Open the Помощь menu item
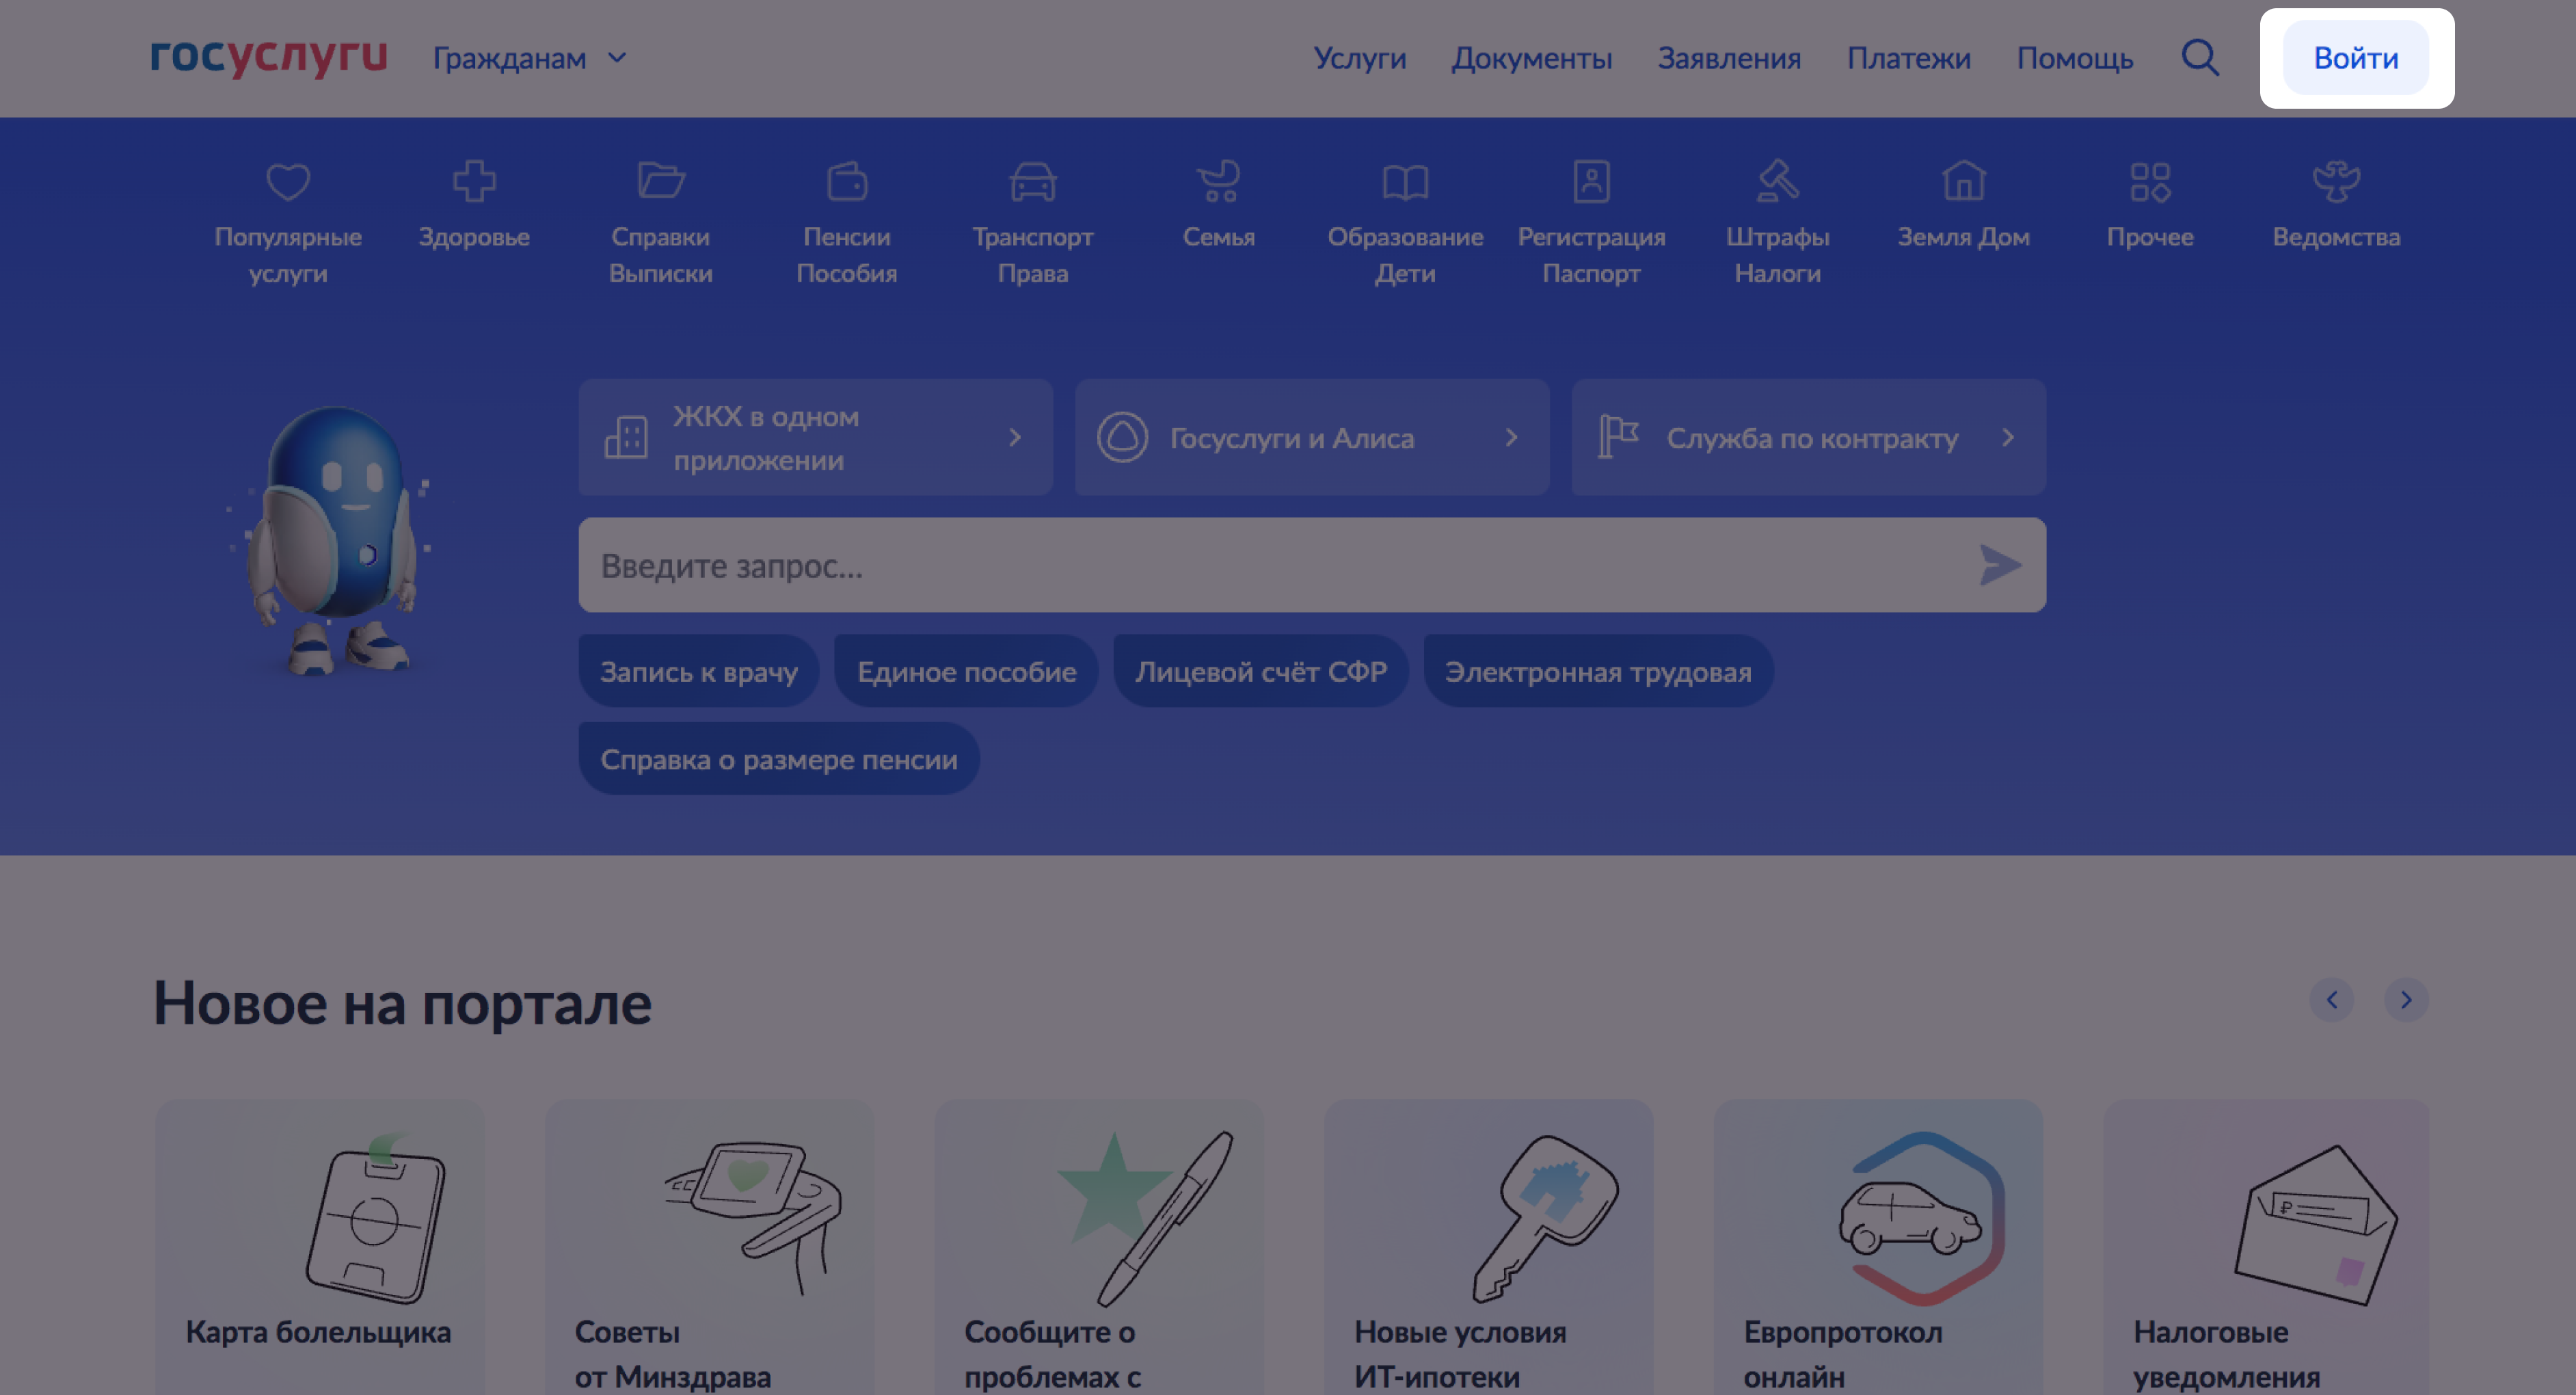 2074,58
